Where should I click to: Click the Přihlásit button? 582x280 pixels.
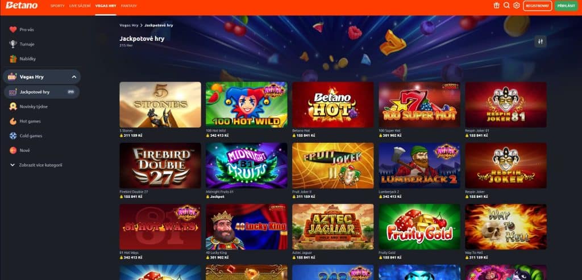click(x=566, y=6)
